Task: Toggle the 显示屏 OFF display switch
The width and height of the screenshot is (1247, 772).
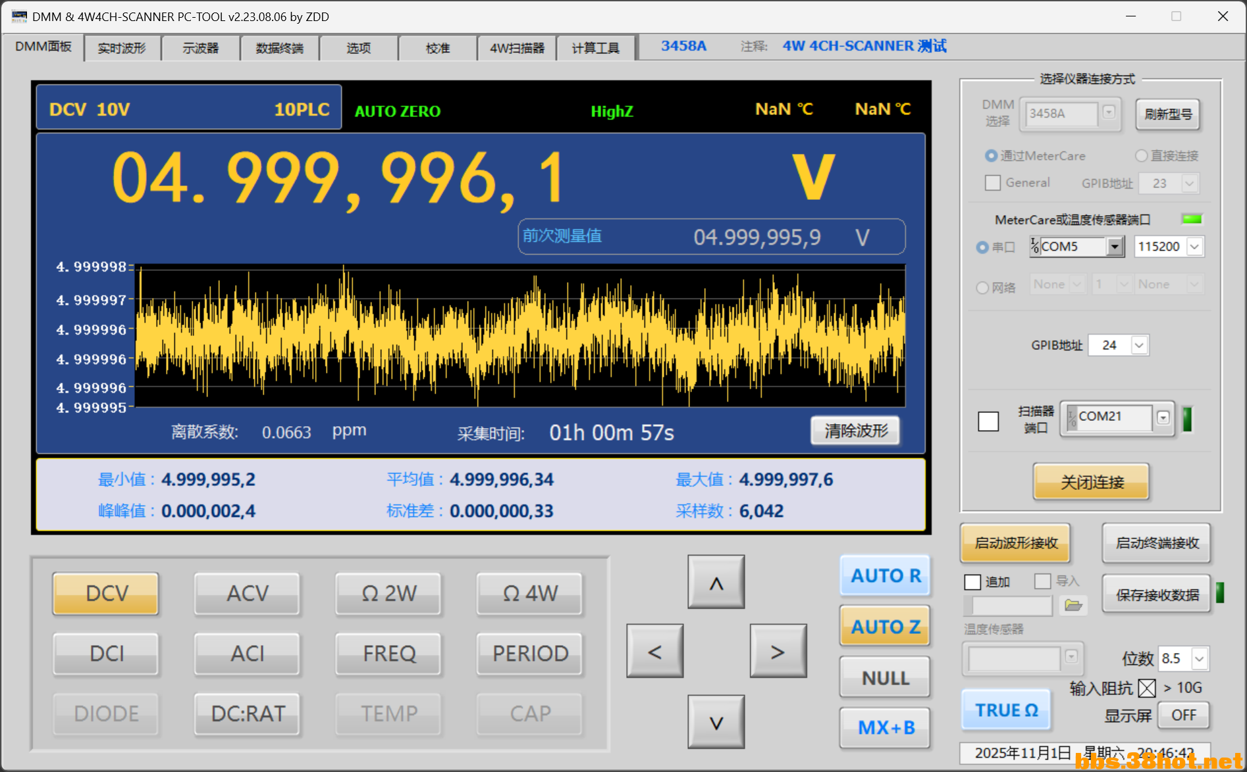Action: [x=1183, y=715]
